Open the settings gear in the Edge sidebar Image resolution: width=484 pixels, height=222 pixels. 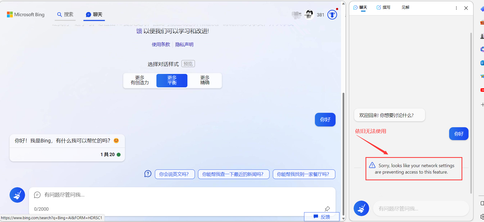pyautogui.click(x=482, y=217)
